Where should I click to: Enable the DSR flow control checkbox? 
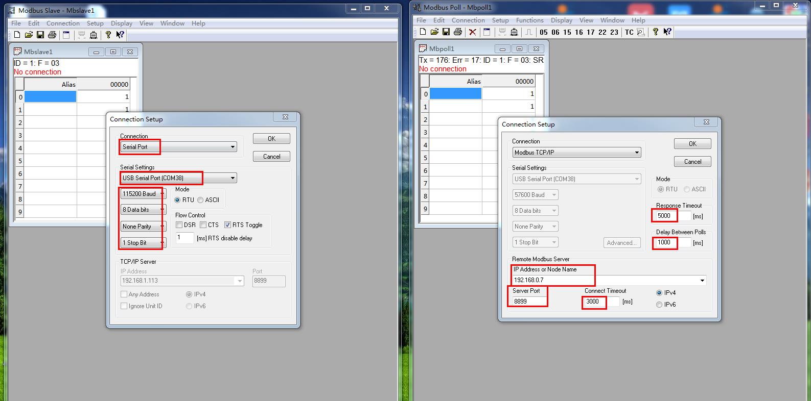click(179, 225)
